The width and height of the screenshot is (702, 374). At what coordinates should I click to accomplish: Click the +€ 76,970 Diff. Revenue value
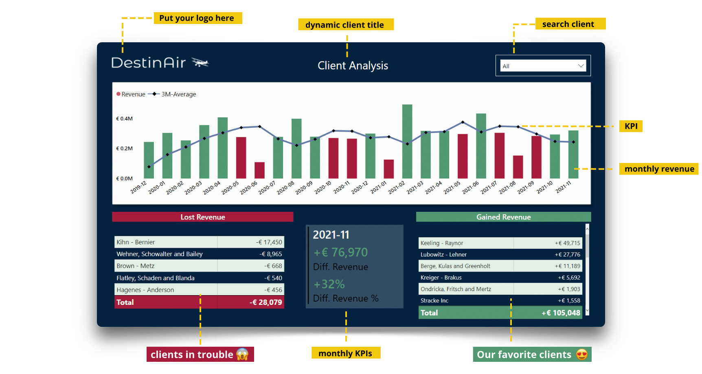[x=340, y=252]
